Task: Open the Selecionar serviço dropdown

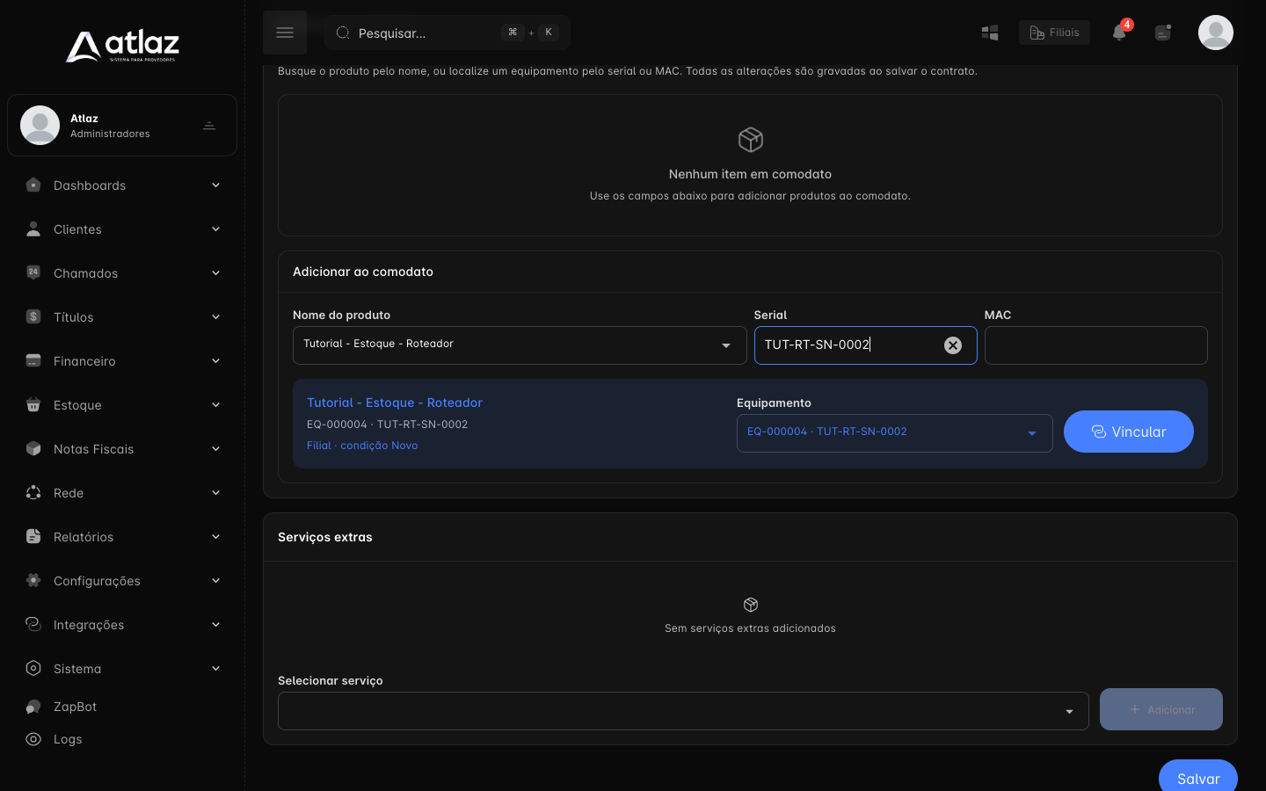Action: 683,711
